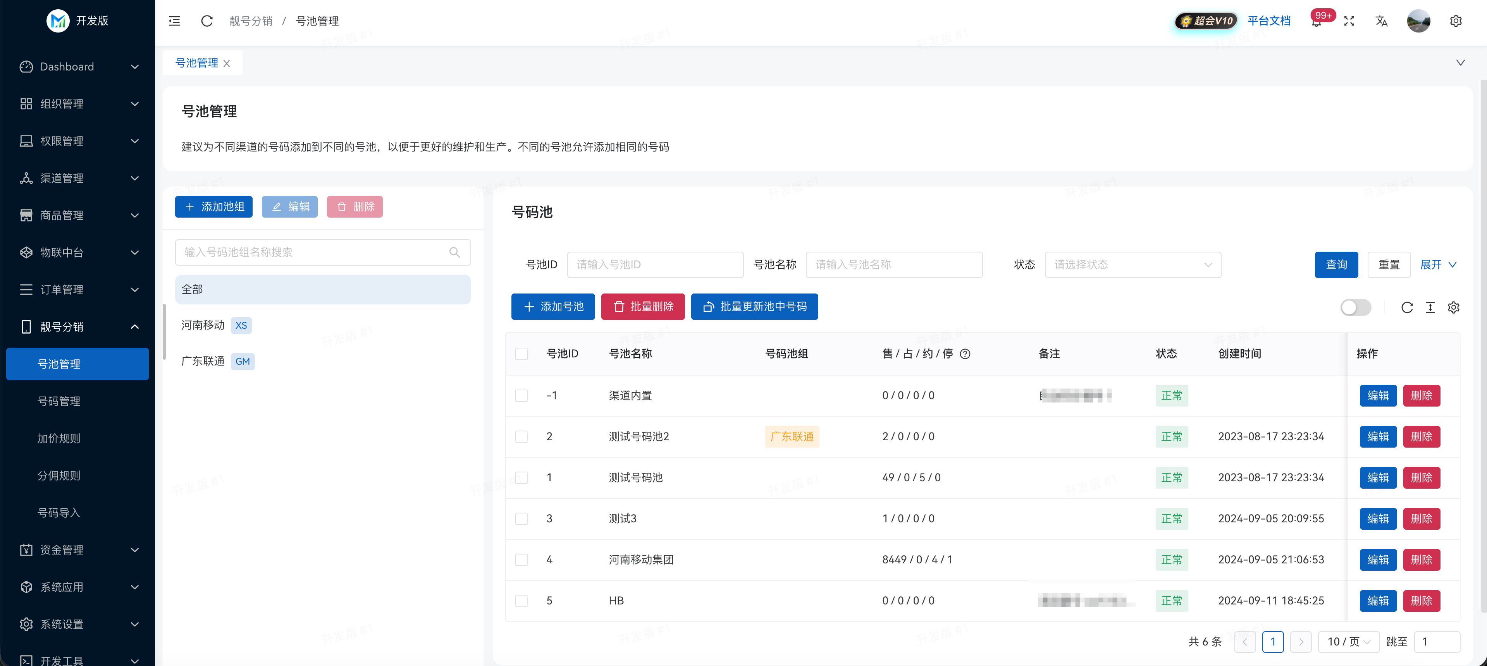Collapse the sidebar with the menu icon

174,21
